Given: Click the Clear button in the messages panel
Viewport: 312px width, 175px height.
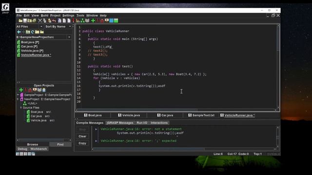Looking at the screenshot, I should [82, 136].
